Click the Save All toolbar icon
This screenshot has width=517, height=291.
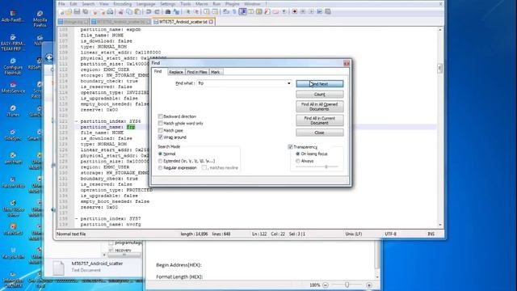click(x=85, y=11)
